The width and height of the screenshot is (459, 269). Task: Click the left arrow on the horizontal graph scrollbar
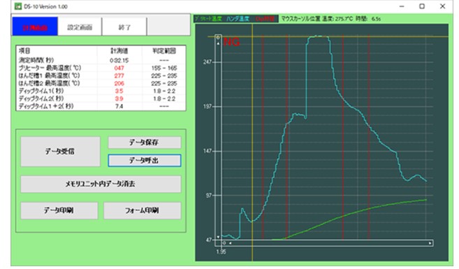(231, 243)
